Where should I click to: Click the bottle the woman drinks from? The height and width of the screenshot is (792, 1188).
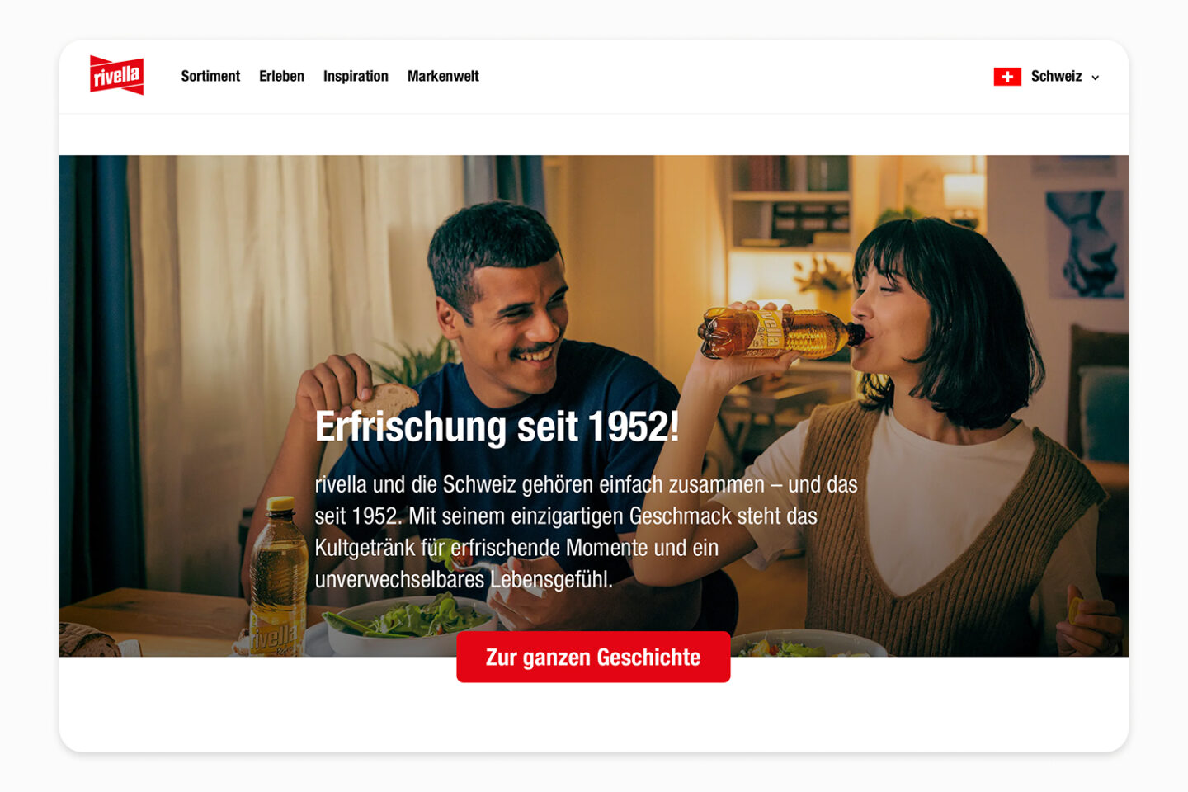click(780, 333)
